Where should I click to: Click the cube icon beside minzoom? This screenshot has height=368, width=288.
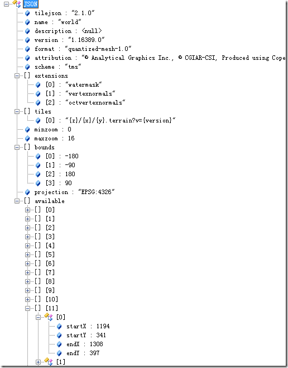27,129
